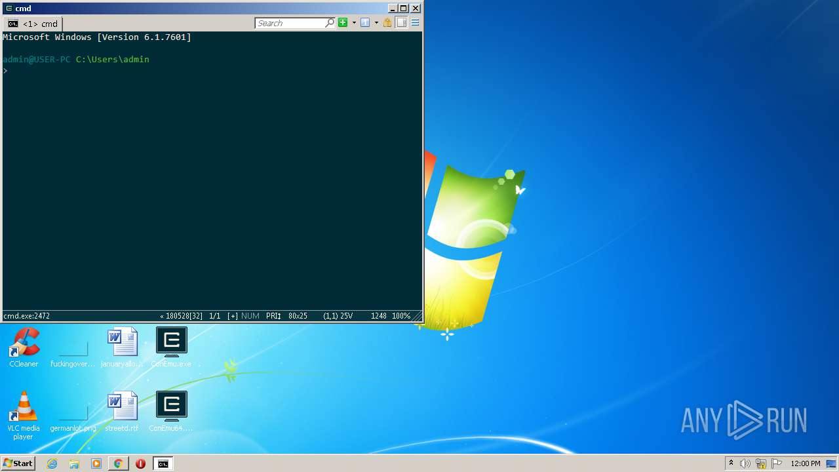Show hidden tray icons arrow
The image size is (839, 472).
click(731, 463)
